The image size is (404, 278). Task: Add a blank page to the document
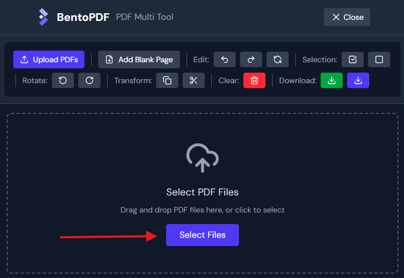[x=139, y=59]
